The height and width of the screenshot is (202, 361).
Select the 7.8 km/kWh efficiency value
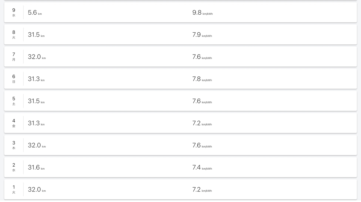click(202, 79)
